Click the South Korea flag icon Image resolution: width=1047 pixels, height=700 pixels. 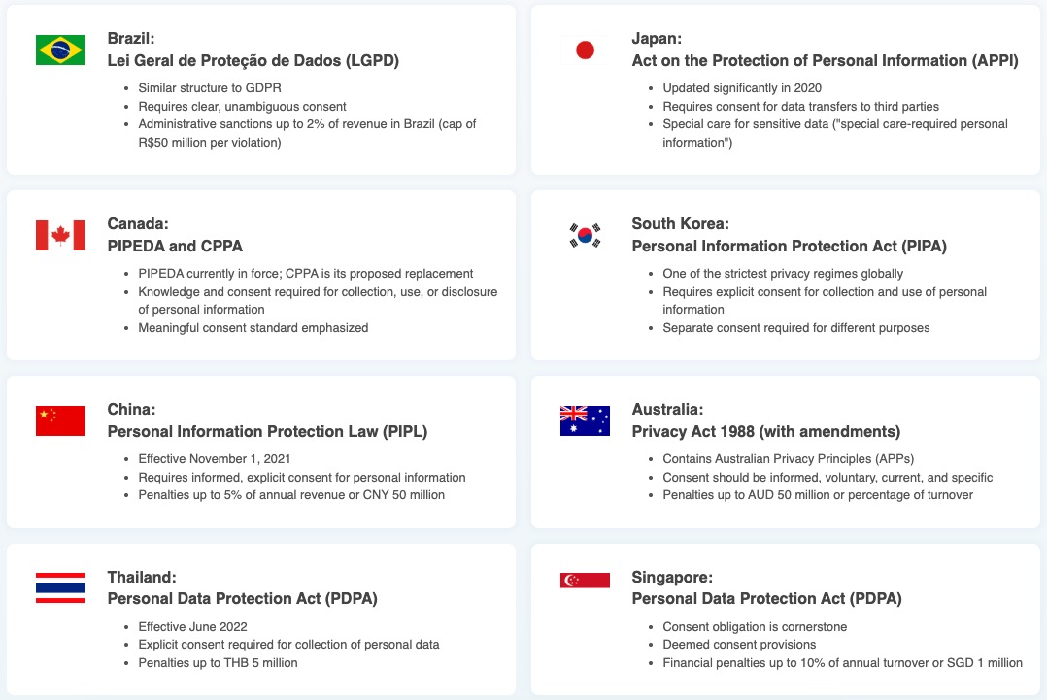pos(585,235)
